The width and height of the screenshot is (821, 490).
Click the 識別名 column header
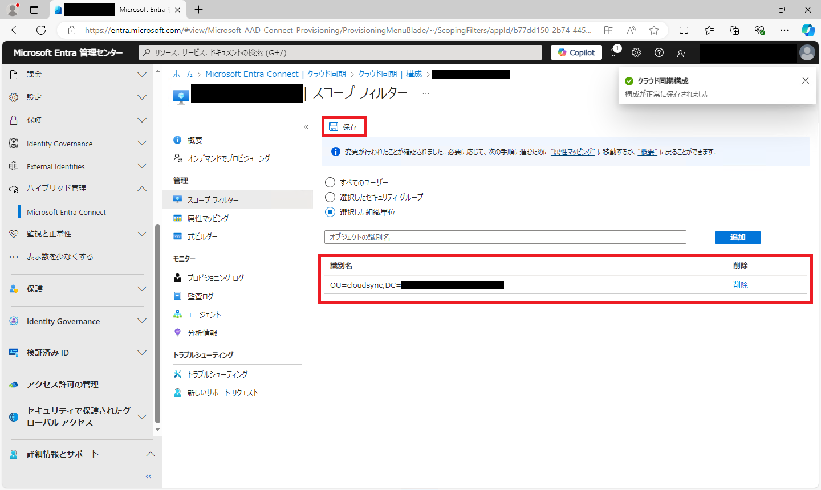tap(341, 266)
